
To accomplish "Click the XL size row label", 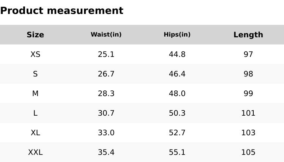I will (x=35, y=133).
